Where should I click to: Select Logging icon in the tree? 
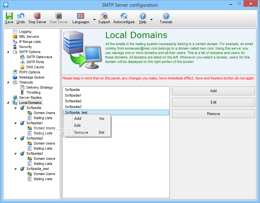[x=15, y=31]
